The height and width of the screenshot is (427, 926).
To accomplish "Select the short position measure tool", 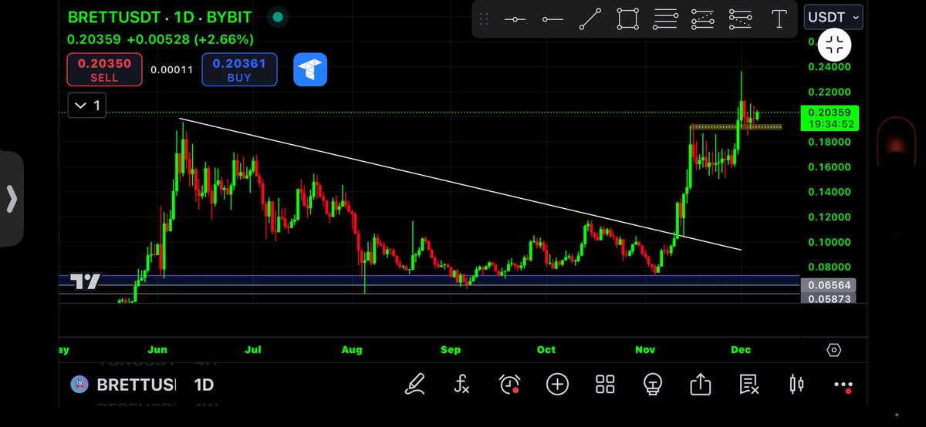I will click(741, 19).
